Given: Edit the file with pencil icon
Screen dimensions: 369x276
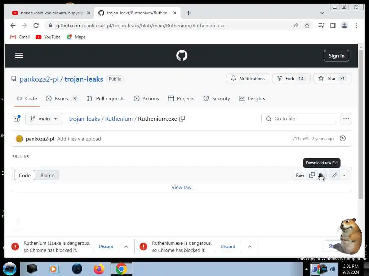Looking at the screenshot, I should (335, 175).
